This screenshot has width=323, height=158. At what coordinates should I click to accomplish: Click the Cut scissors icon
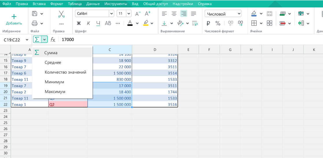(61, 14)
